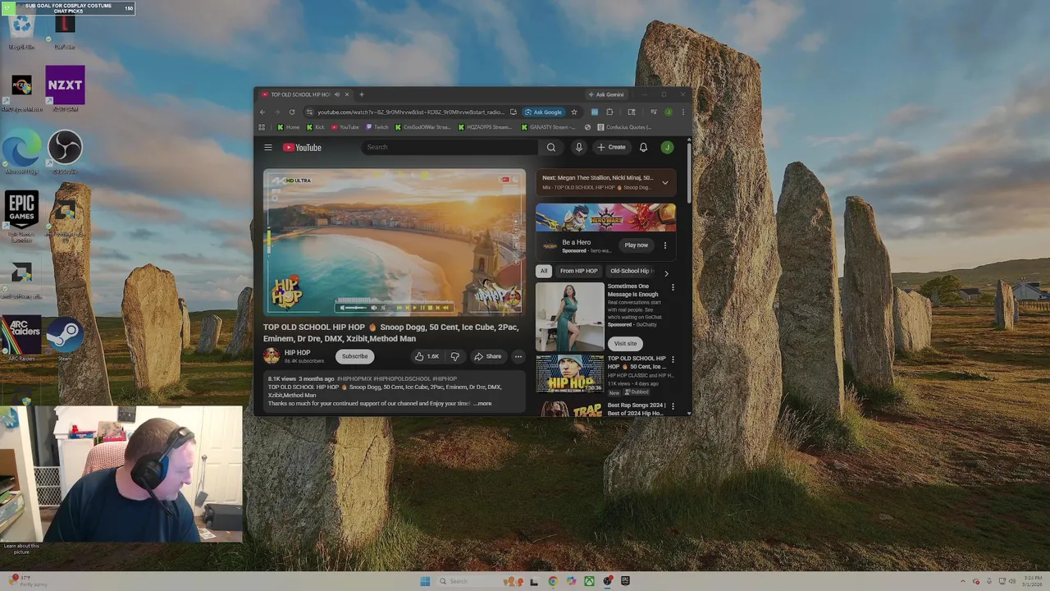Open the Twitch bookmark
The image size is (1050, 591).
(x=377, y=127)
